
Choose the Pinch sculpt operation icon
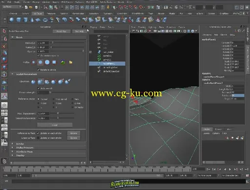(x=61, y=82)
